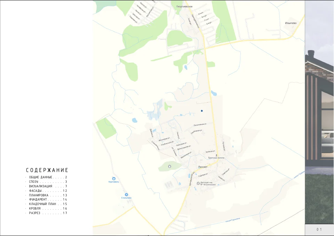Click the dark blue site marker dot

click(x=202, y=111)
